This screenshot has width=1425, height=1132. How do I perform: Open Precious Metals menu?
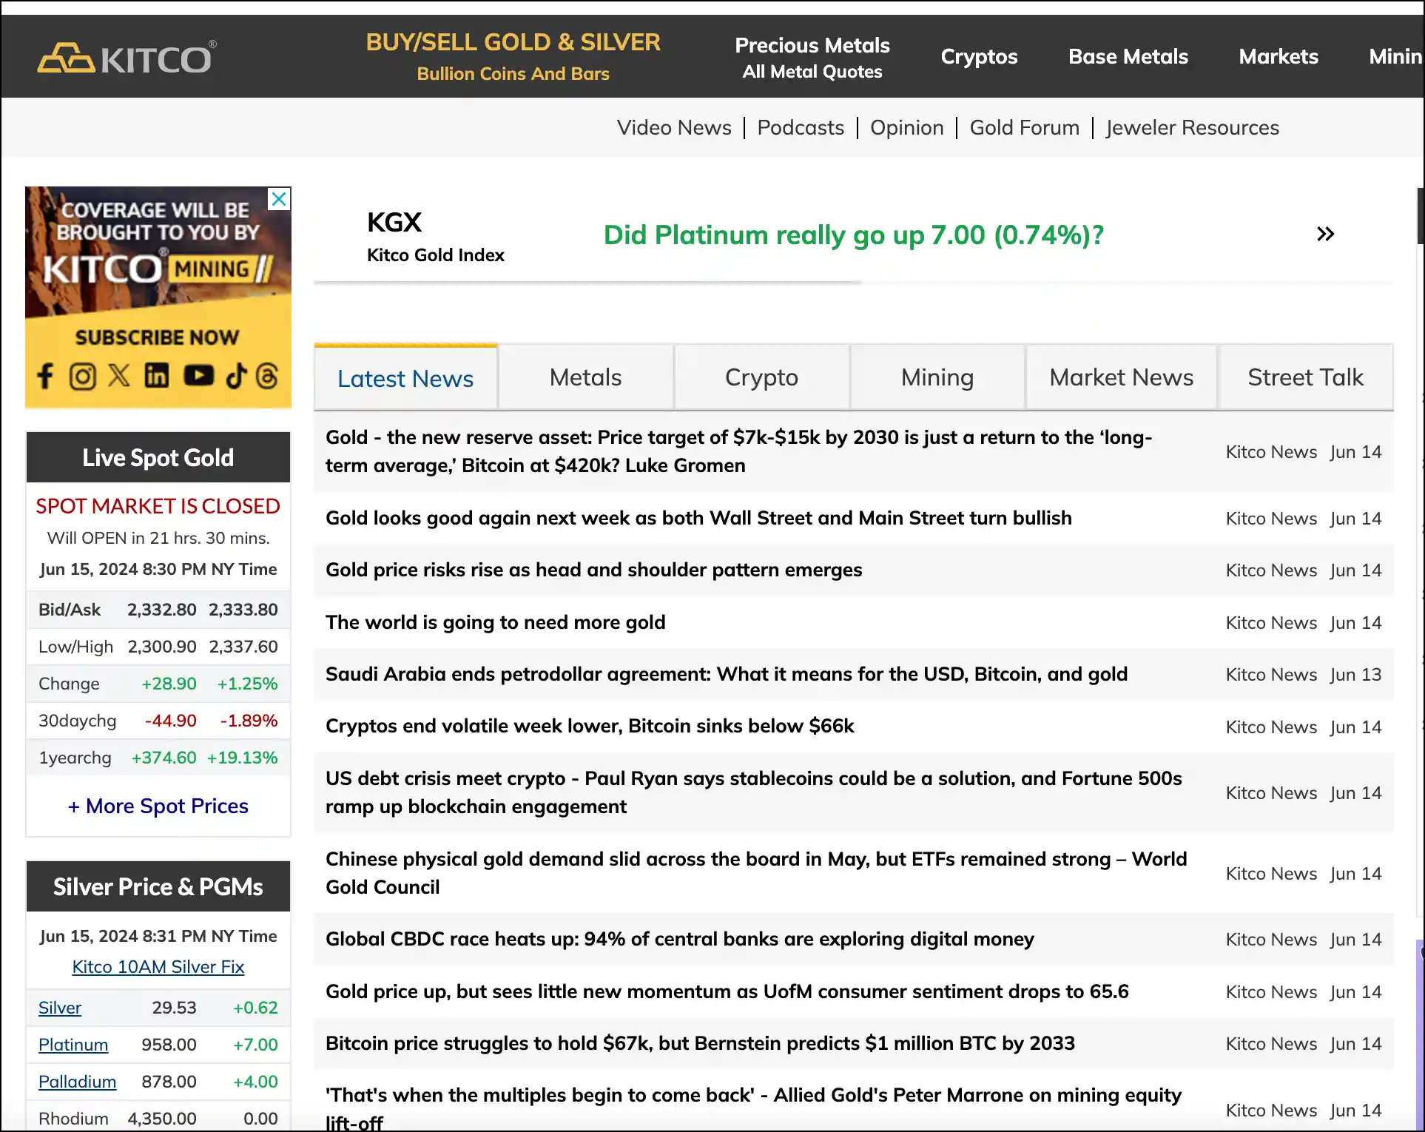pyautogui.click(x=812, y=57)
